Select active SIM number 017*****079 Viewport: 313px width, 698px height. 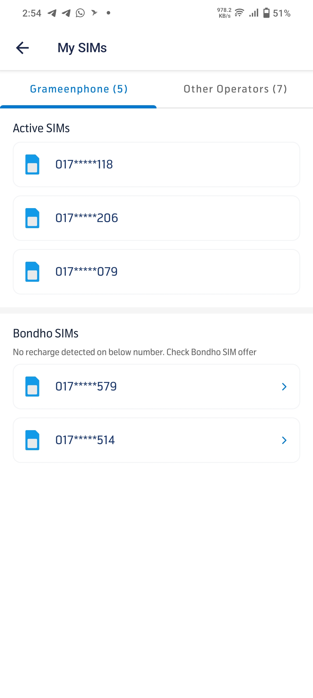click(x=86, y=272)
